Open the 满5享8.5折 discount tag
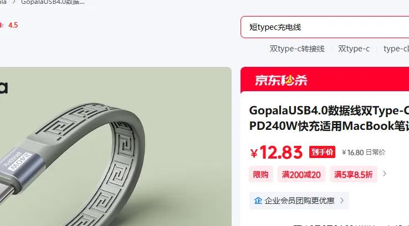 click(354, 174)
